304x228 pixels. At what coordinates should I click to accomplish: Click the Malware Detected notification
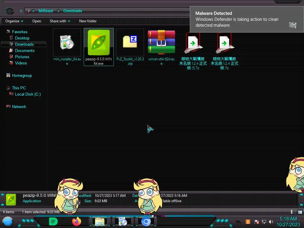coord(247,19)
